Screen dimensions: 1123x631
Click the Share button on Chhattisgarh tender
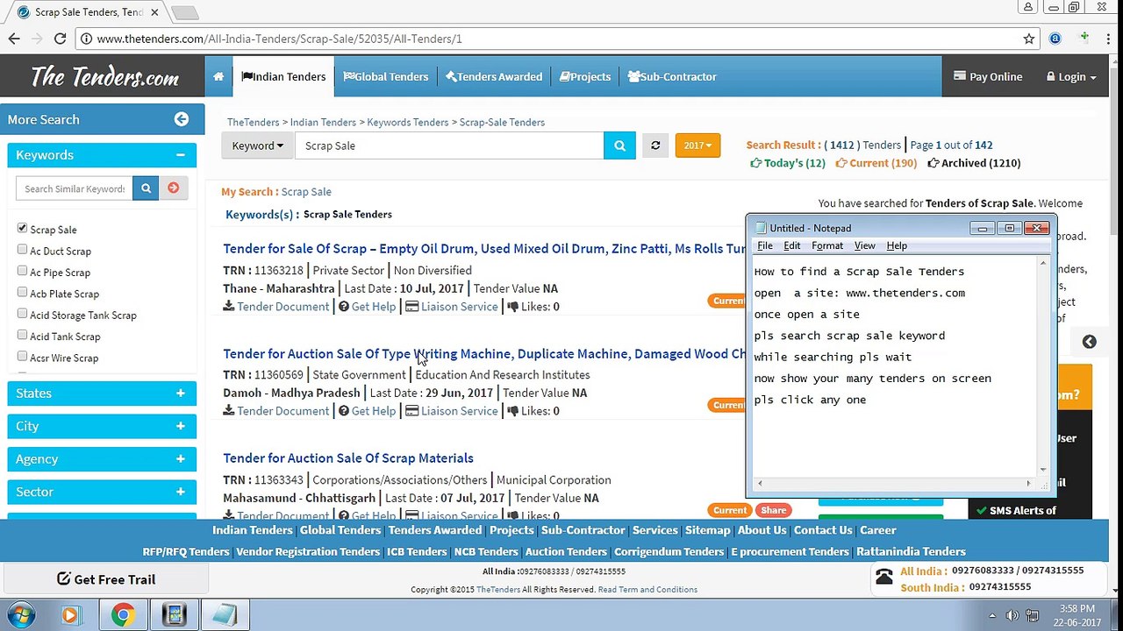[773, 510]
